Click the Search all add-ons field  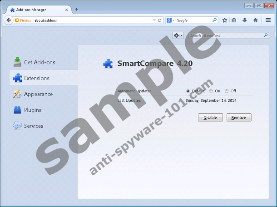(225, 35)
